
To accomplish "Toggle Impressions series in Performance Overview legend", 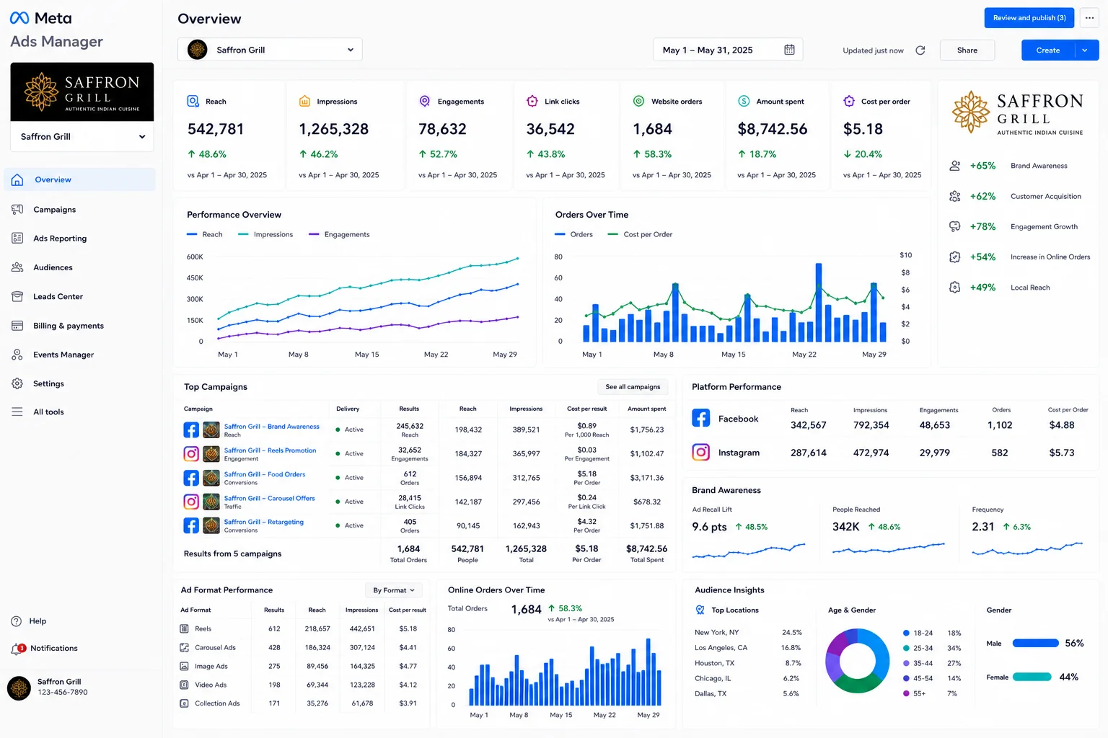I will click(265, 234).
